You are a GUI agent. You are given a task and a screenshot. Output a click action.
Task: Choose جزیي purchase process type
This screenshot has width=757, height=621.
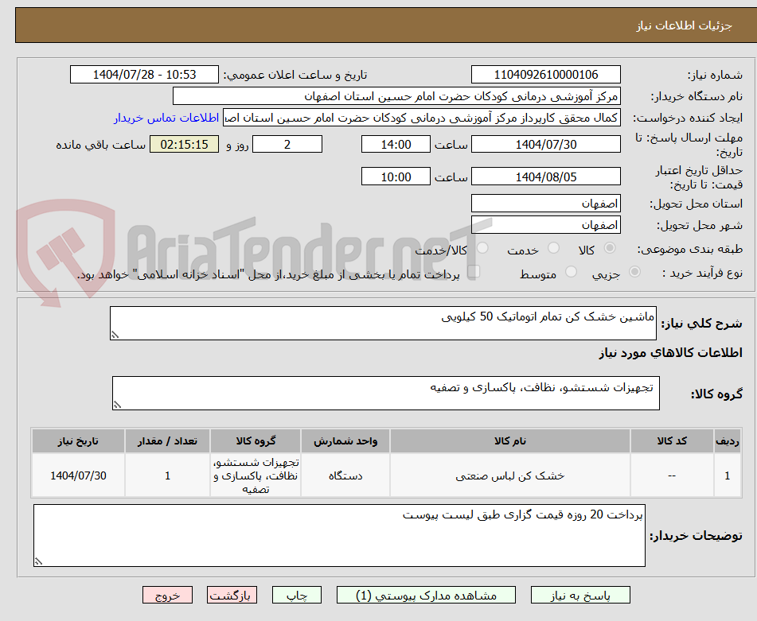[x=634, y=271]
